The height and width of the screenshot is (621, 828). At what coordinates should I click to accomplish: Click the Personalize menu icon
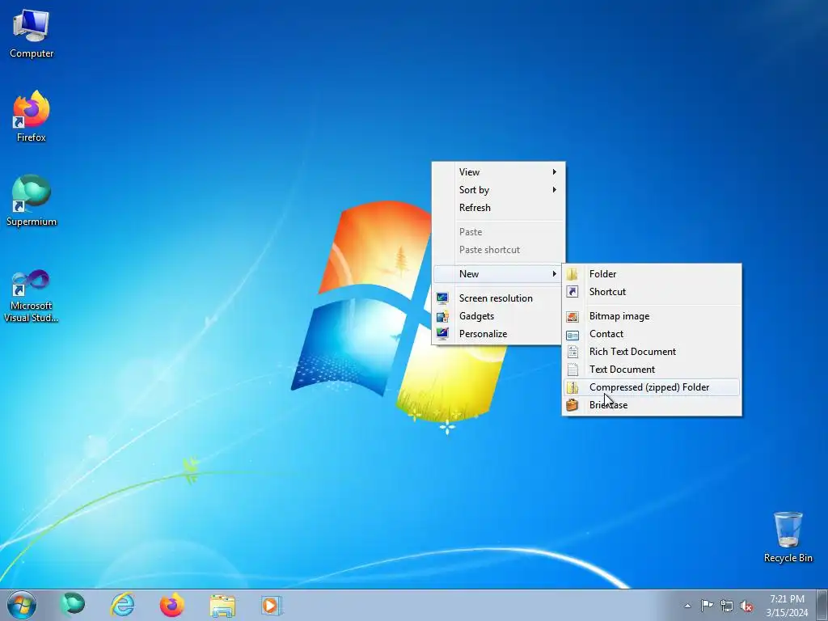point(442,334)
